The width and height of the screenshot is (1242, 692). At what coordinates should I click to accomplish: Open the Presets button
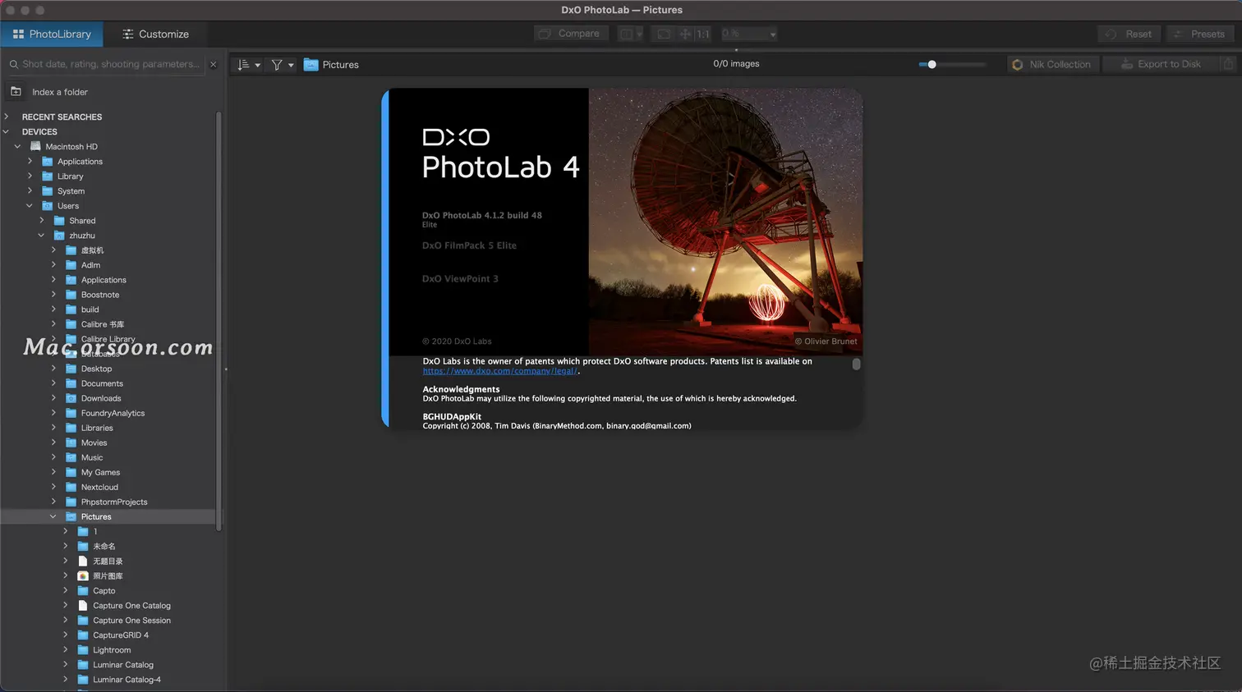pyautogui.click(x=1199, y=34)
